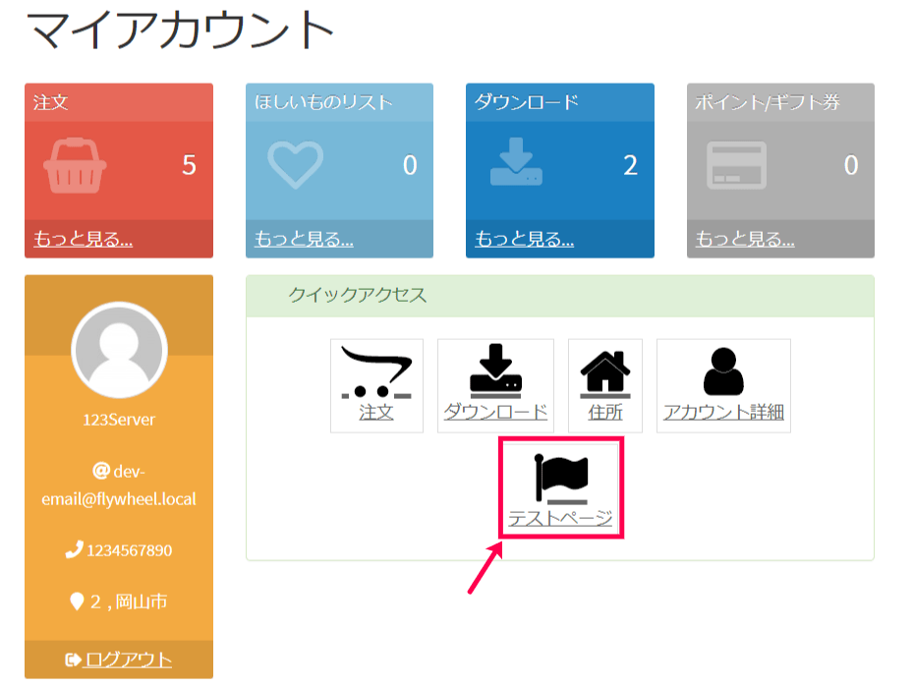Go to 住所 quick access link

coord(605,413)
